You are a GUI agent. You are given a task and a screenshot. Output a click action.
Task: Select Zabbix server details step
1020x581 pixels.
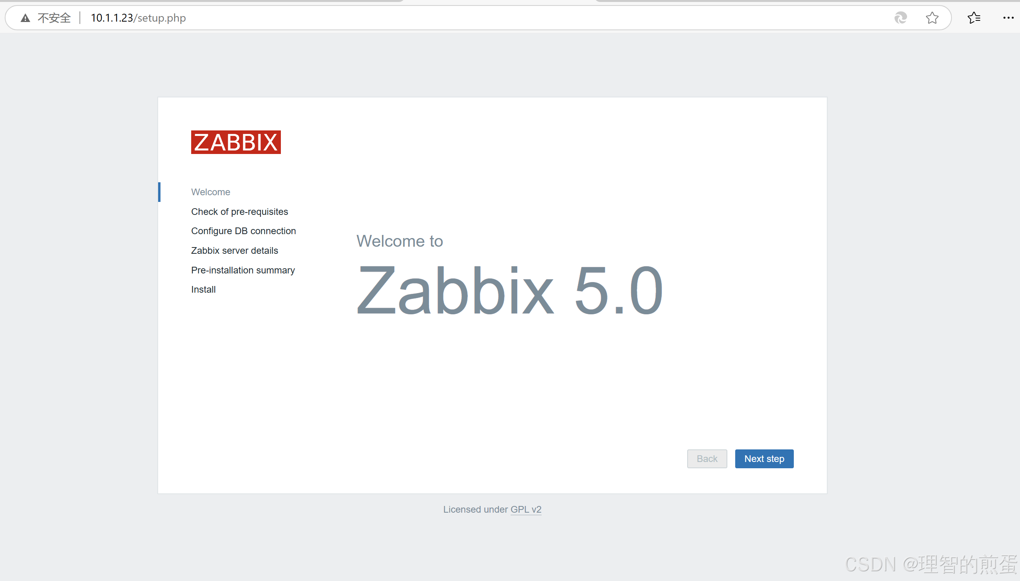point(234,251)
